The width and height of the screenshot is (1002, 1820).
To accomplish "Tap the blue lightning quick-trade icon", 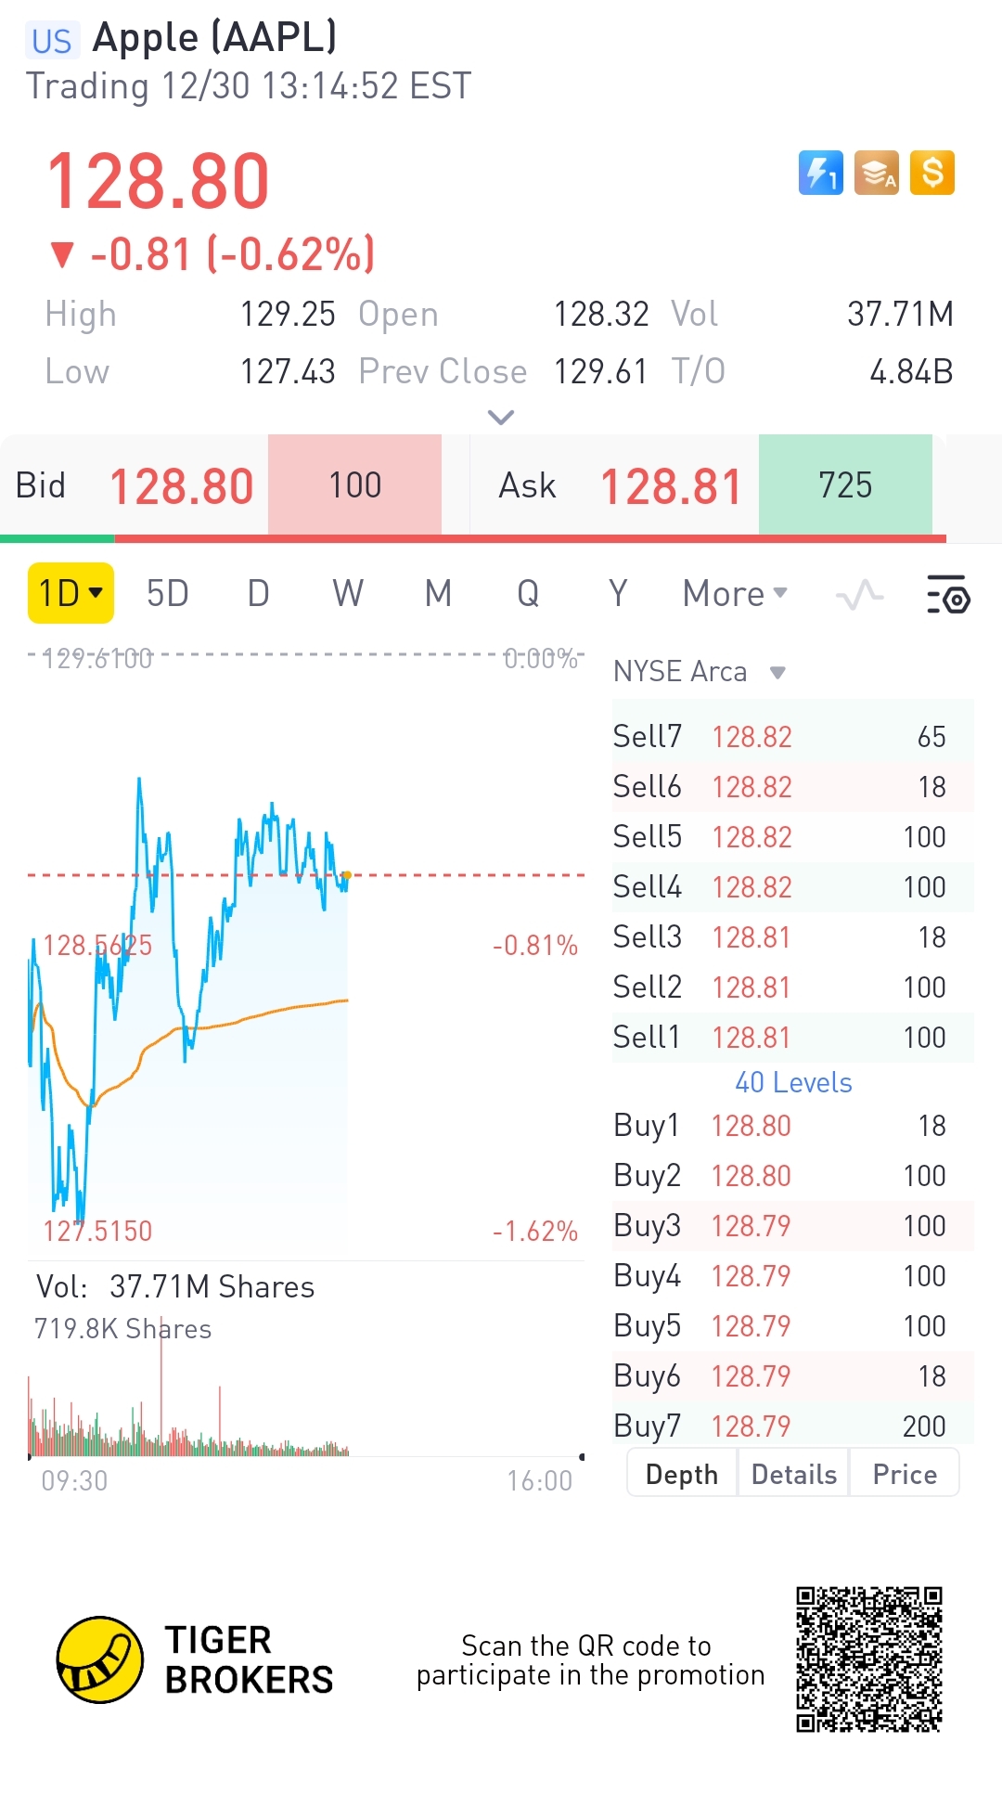I will [820, 173].
